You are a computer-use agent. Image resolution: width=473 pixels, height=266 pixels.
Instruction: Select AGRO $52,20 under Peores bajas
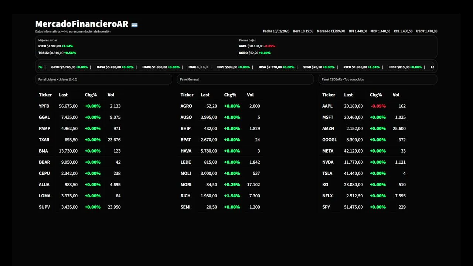click(255, 53)
